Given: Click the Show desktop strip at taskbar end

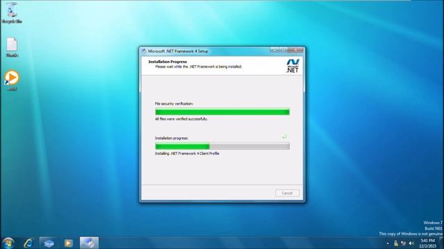Looking at the screenshot, I should pyautogui.click(x=441, y=243).
